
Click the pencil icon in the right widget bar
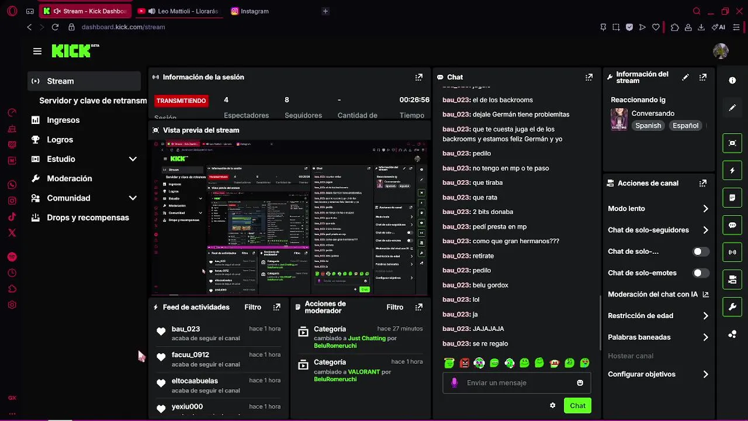(x=732, y=108)
